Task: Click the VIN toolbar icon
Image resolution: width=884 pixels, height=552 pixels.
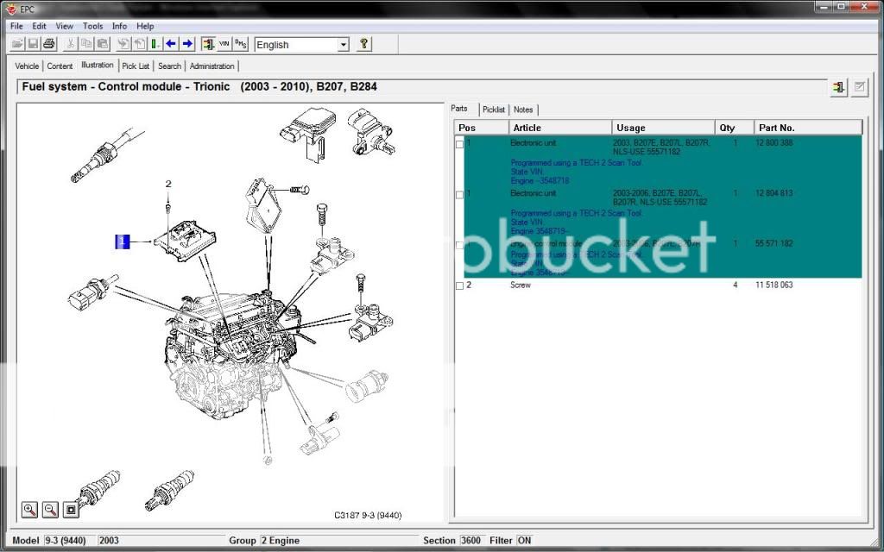Action: [x=224, y=44]
